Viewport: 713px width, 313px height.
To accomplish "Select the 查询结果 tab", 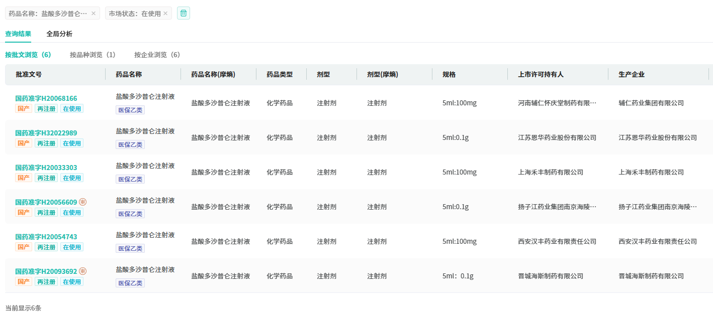I will click(x=18, y=34).
